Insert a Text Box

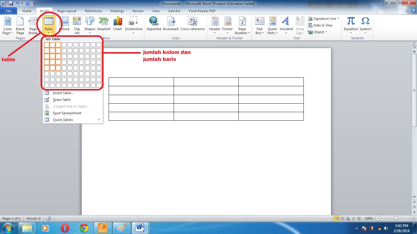(259, 26)
